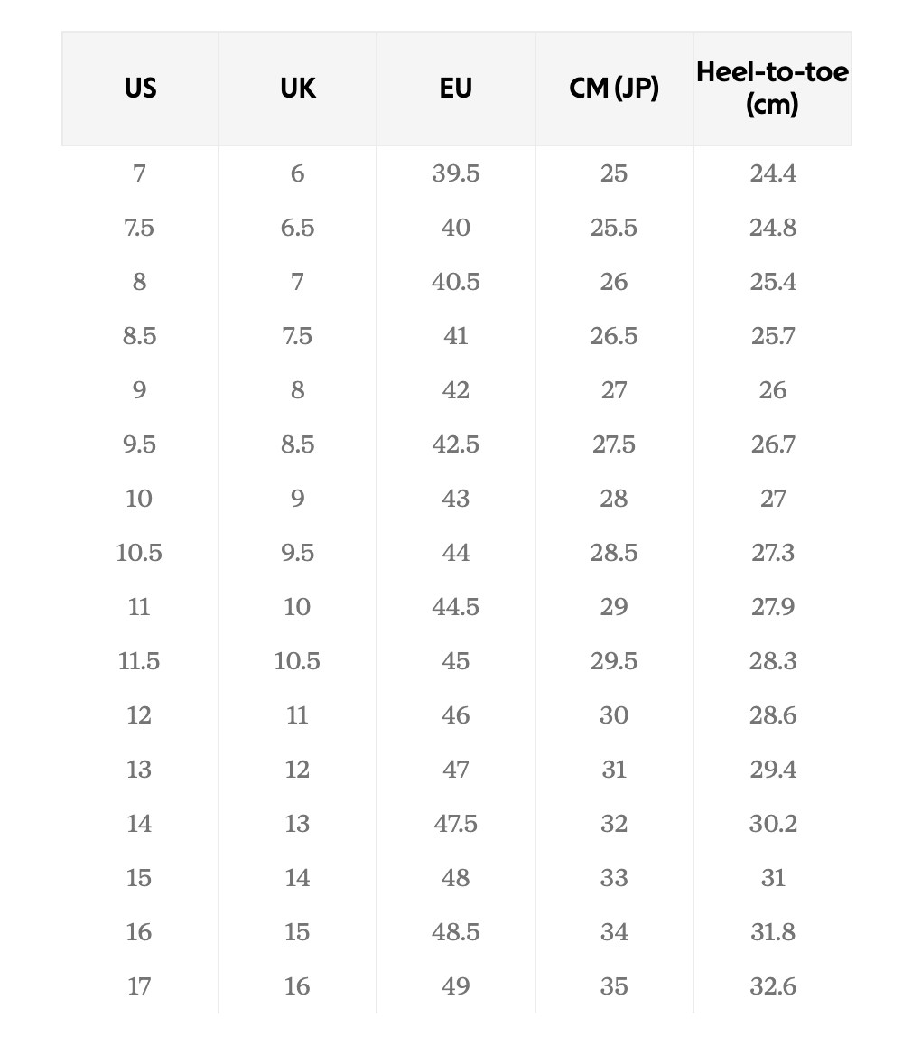The width and height of the screenshot is (912, 1046).
Task: Select the UK column header
Action: (x=298, y=89)
